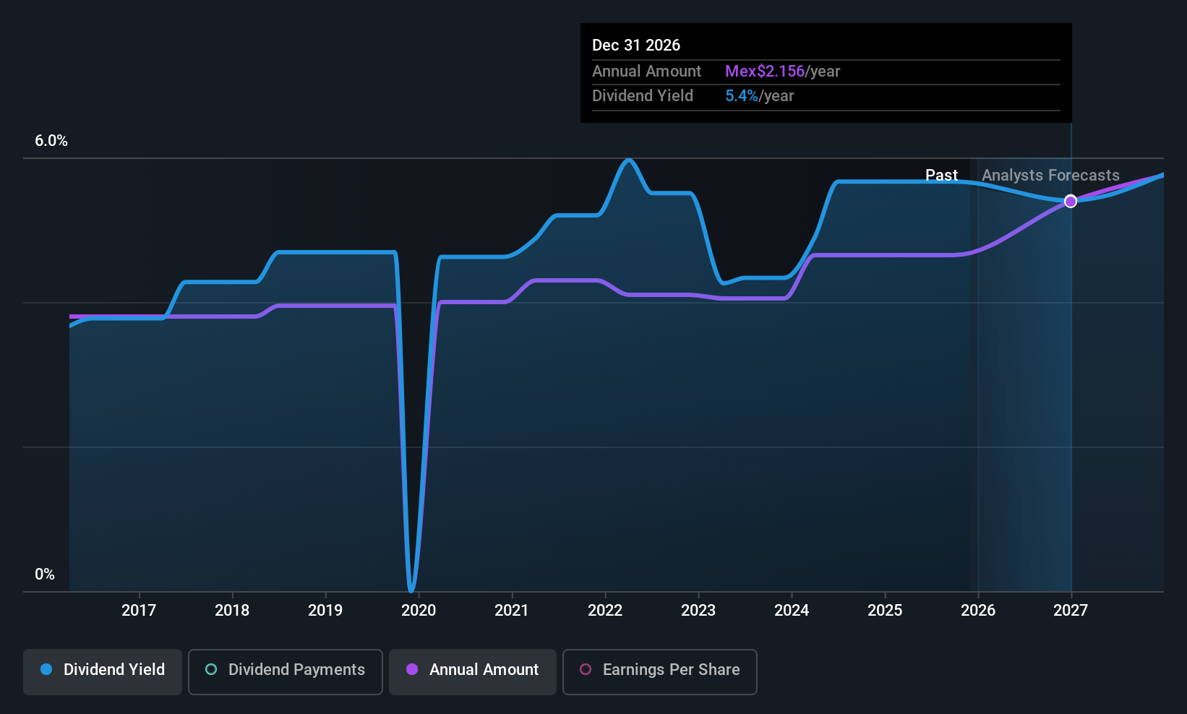1187x714 pixels.
Task: Click the teal Dividend Payments circle icon
Action: click(x=210, y=670)
